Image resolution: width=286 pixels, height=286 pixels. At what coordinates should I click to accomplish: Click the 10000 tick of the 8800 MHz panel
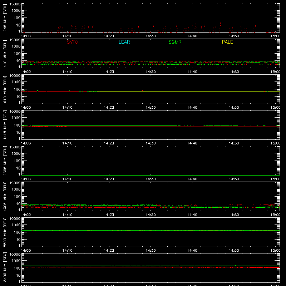click(15, 219)
